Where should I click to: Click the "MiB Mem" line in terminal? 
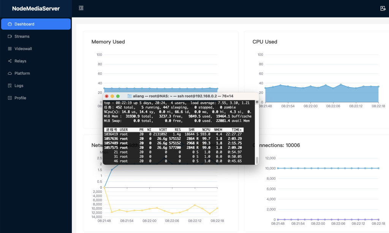point(178,116)
